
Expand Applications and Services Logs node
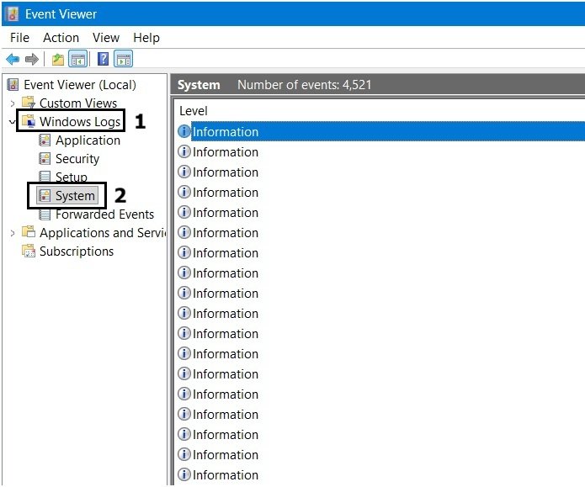(x=13, y=233)
